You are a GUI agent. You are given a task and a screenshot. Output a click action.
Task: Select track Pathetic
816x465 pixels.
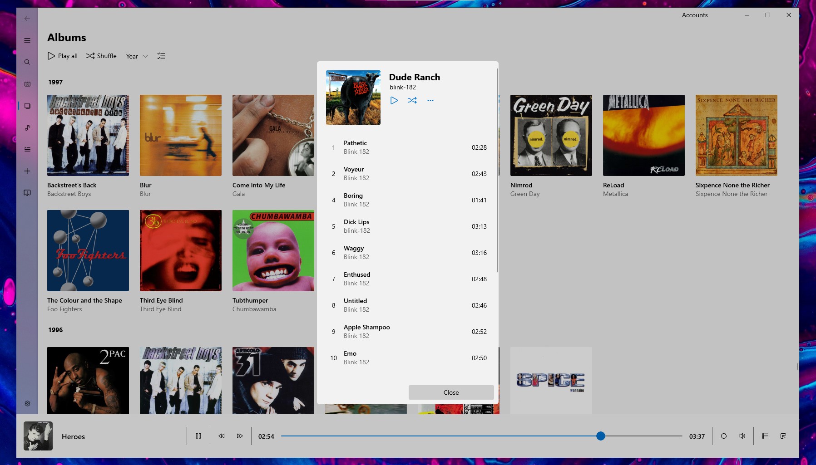[409, 147]
